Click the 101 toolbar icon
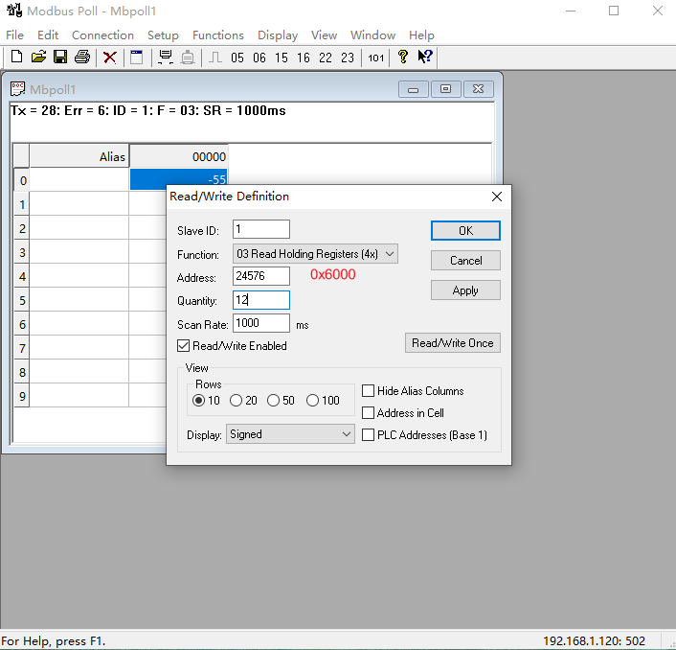The height and width of the screenshot is (650, 676). coord(376,58)
